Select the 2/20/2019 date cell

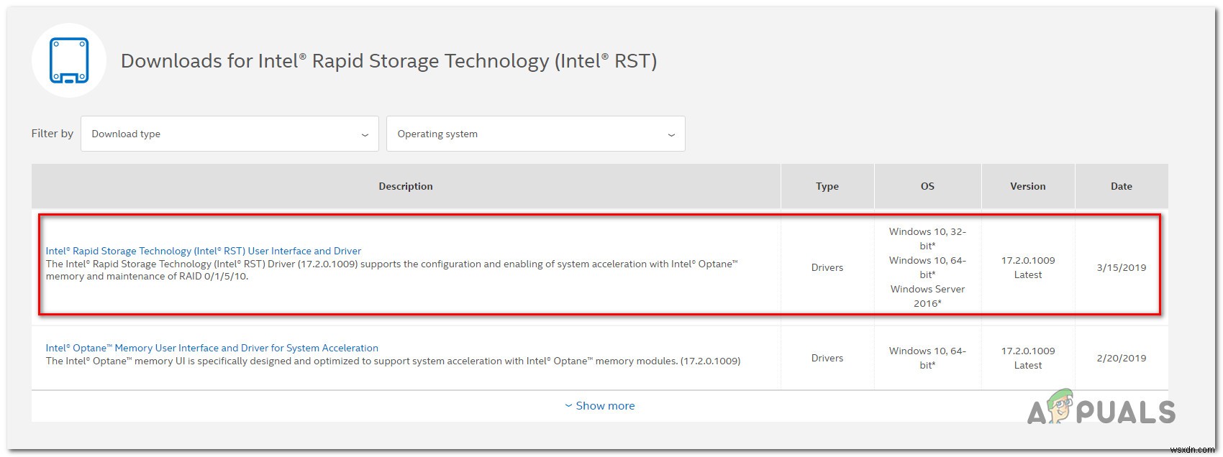tap(1121, 358)
